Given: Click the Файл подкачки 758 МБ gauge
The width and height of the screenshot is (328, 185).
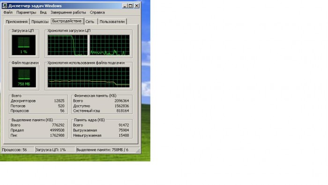Looking at the screenshot, I should [x=24, y=77].
